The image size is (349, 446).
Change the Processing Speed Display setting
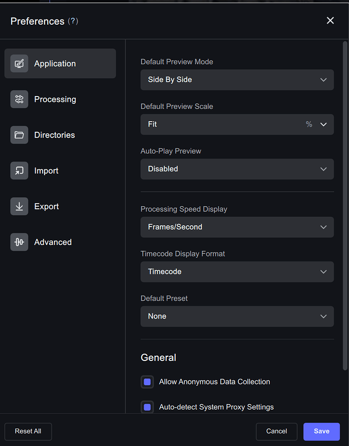(x=237, y=227)
